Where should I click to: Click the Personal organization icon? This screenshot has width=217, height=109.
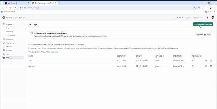(x=4, y=18)
